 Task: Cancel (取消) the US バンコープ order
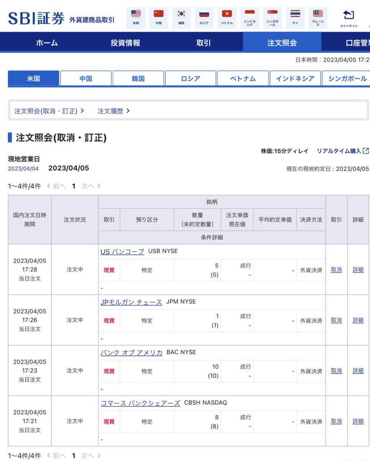coord(336,270)
